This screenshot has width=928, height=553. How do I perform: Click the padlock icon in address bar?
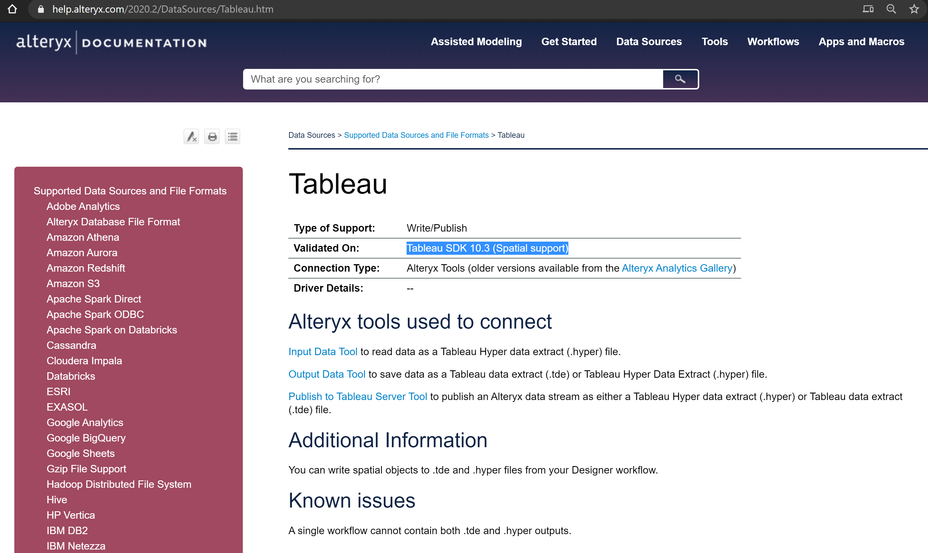(40, 9)
